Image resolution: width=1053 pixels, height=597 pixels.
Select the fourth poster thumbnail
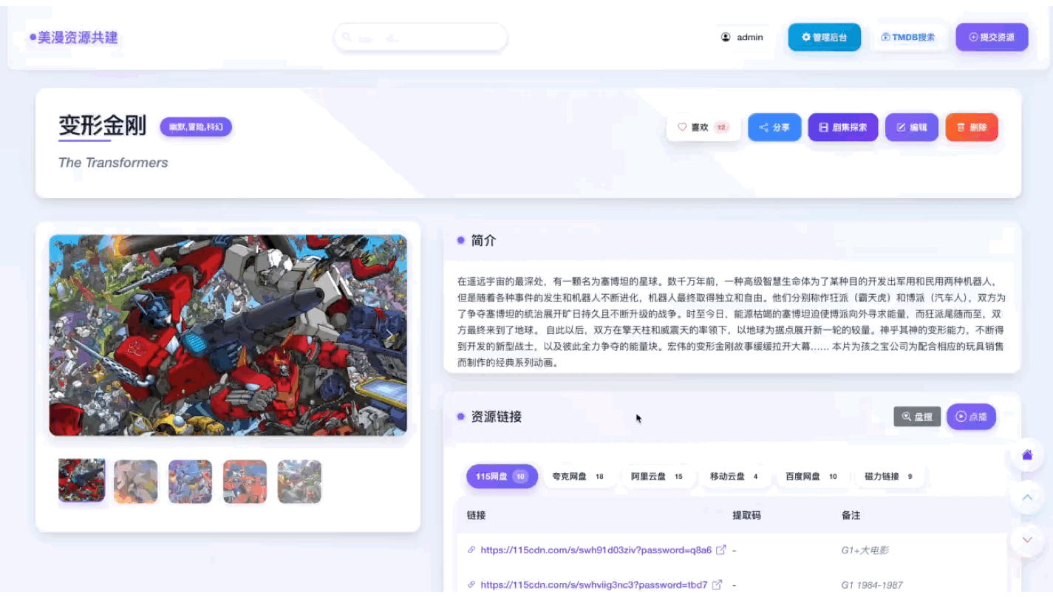pos(245,482)
